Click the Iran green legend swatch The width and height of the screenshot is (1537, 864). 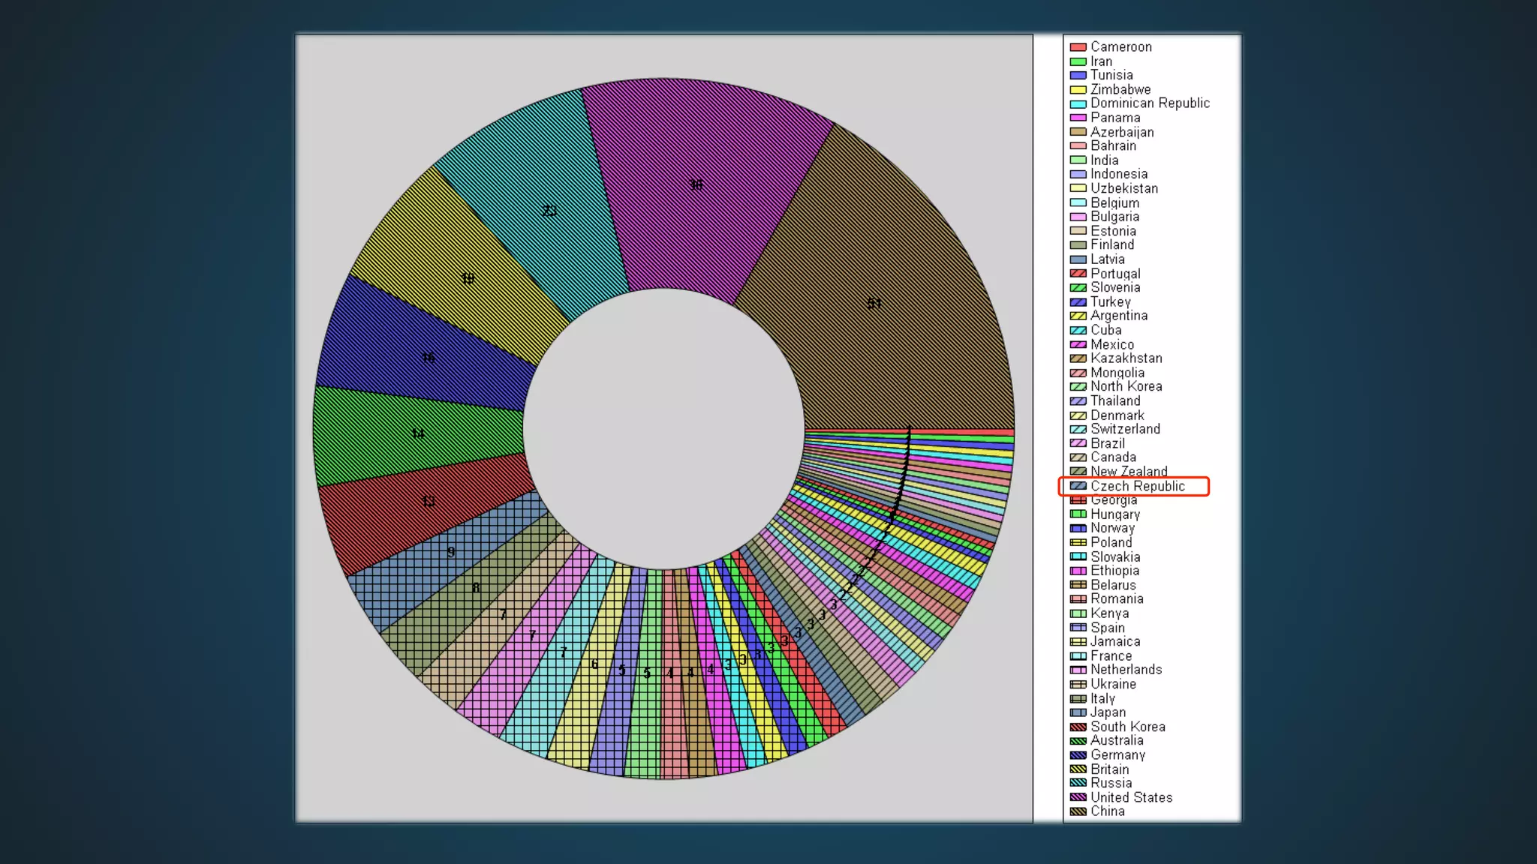pyautogui.click(x=1078, y=61)
